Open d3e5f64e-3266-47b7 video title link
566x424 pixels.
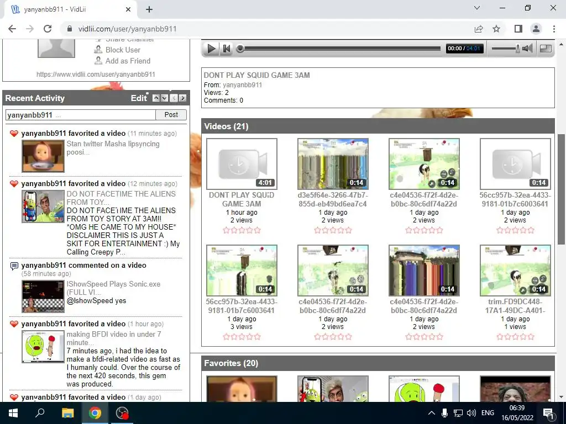pyautogui.click(x=332, y=199)
